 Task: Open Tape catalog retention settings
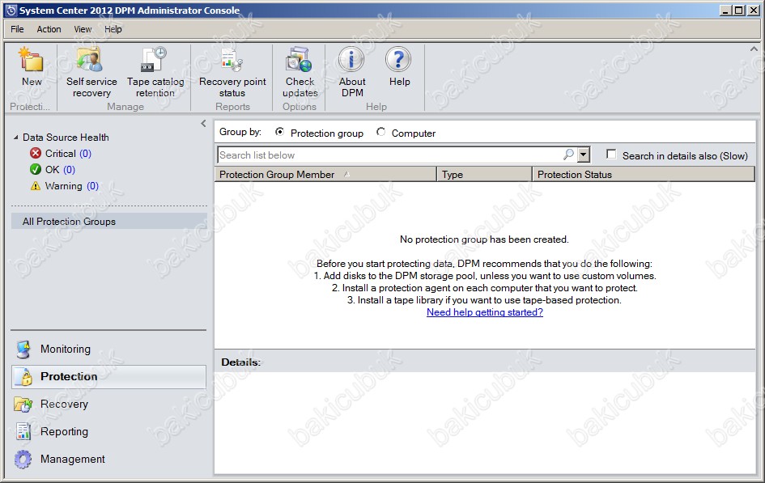[x=155, y=73]
